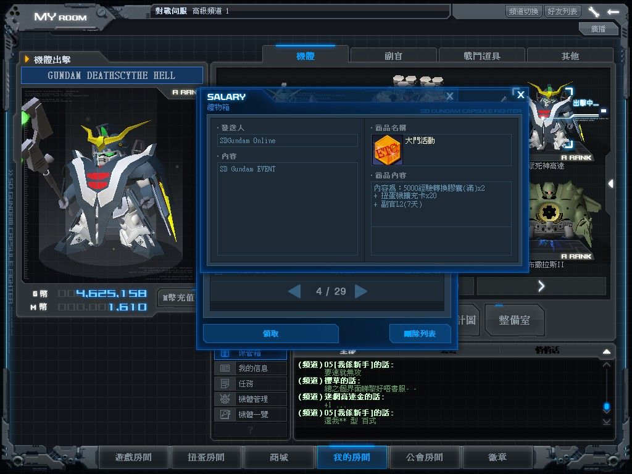Go to previous gift page arrow
Image resolution: width=632 pixels, height=474 pixels.
tap(294, 291)
